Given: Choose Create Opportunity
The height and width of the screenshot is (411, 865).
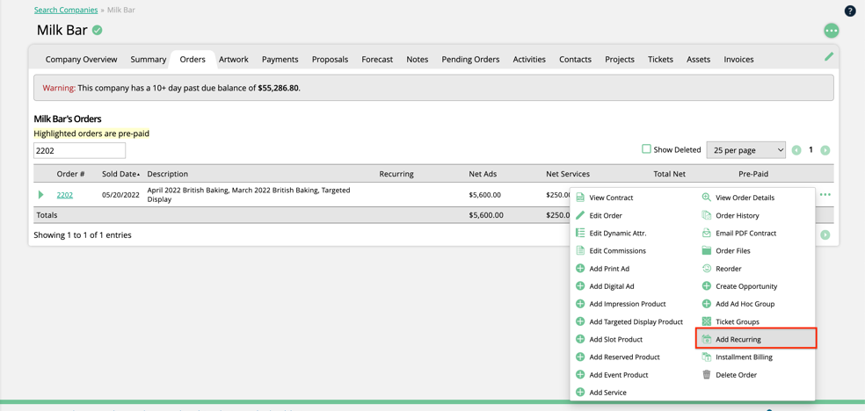Looking at the screenshot, I should 746,286.
